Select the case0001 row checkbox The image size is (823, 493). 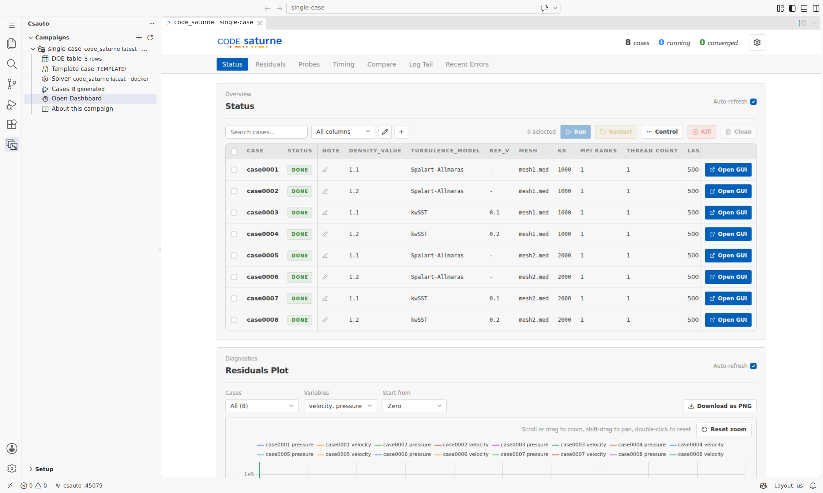tap(234, 170)
